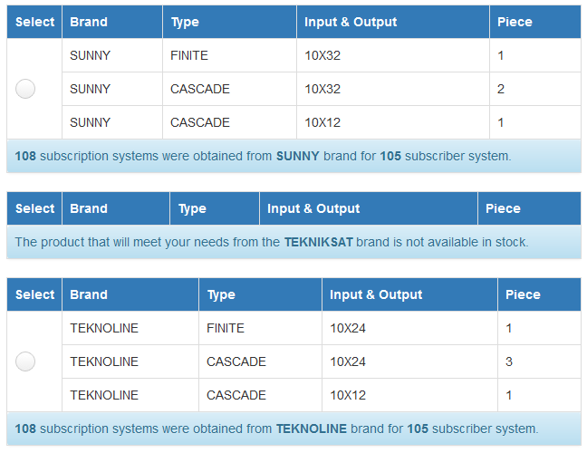Viewport: 587px width, 453px height.
Task: Click SUNNY in the CASCADE 10X32 row
Action: coord(90,89)
